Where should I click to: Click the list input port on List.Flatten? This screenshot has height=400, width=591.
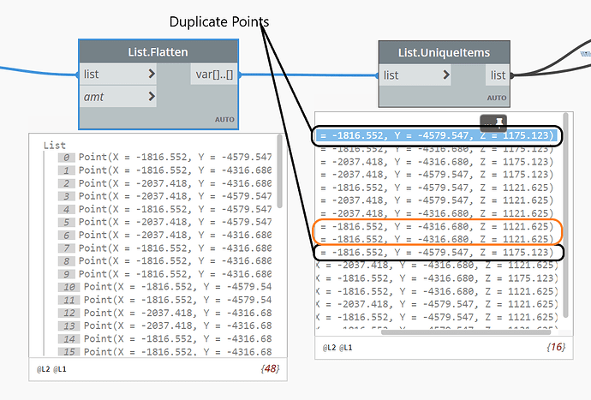pyautogui.click(x=118, y=74)
